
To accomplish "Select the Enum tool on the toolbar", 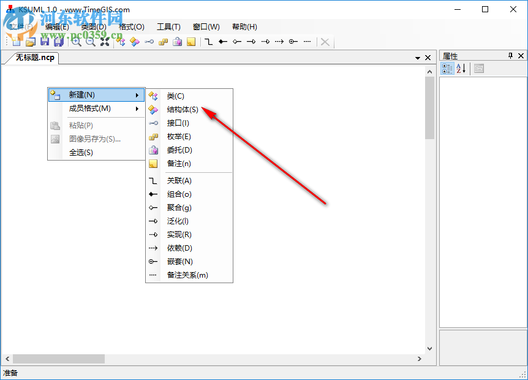I will [163, 42].
